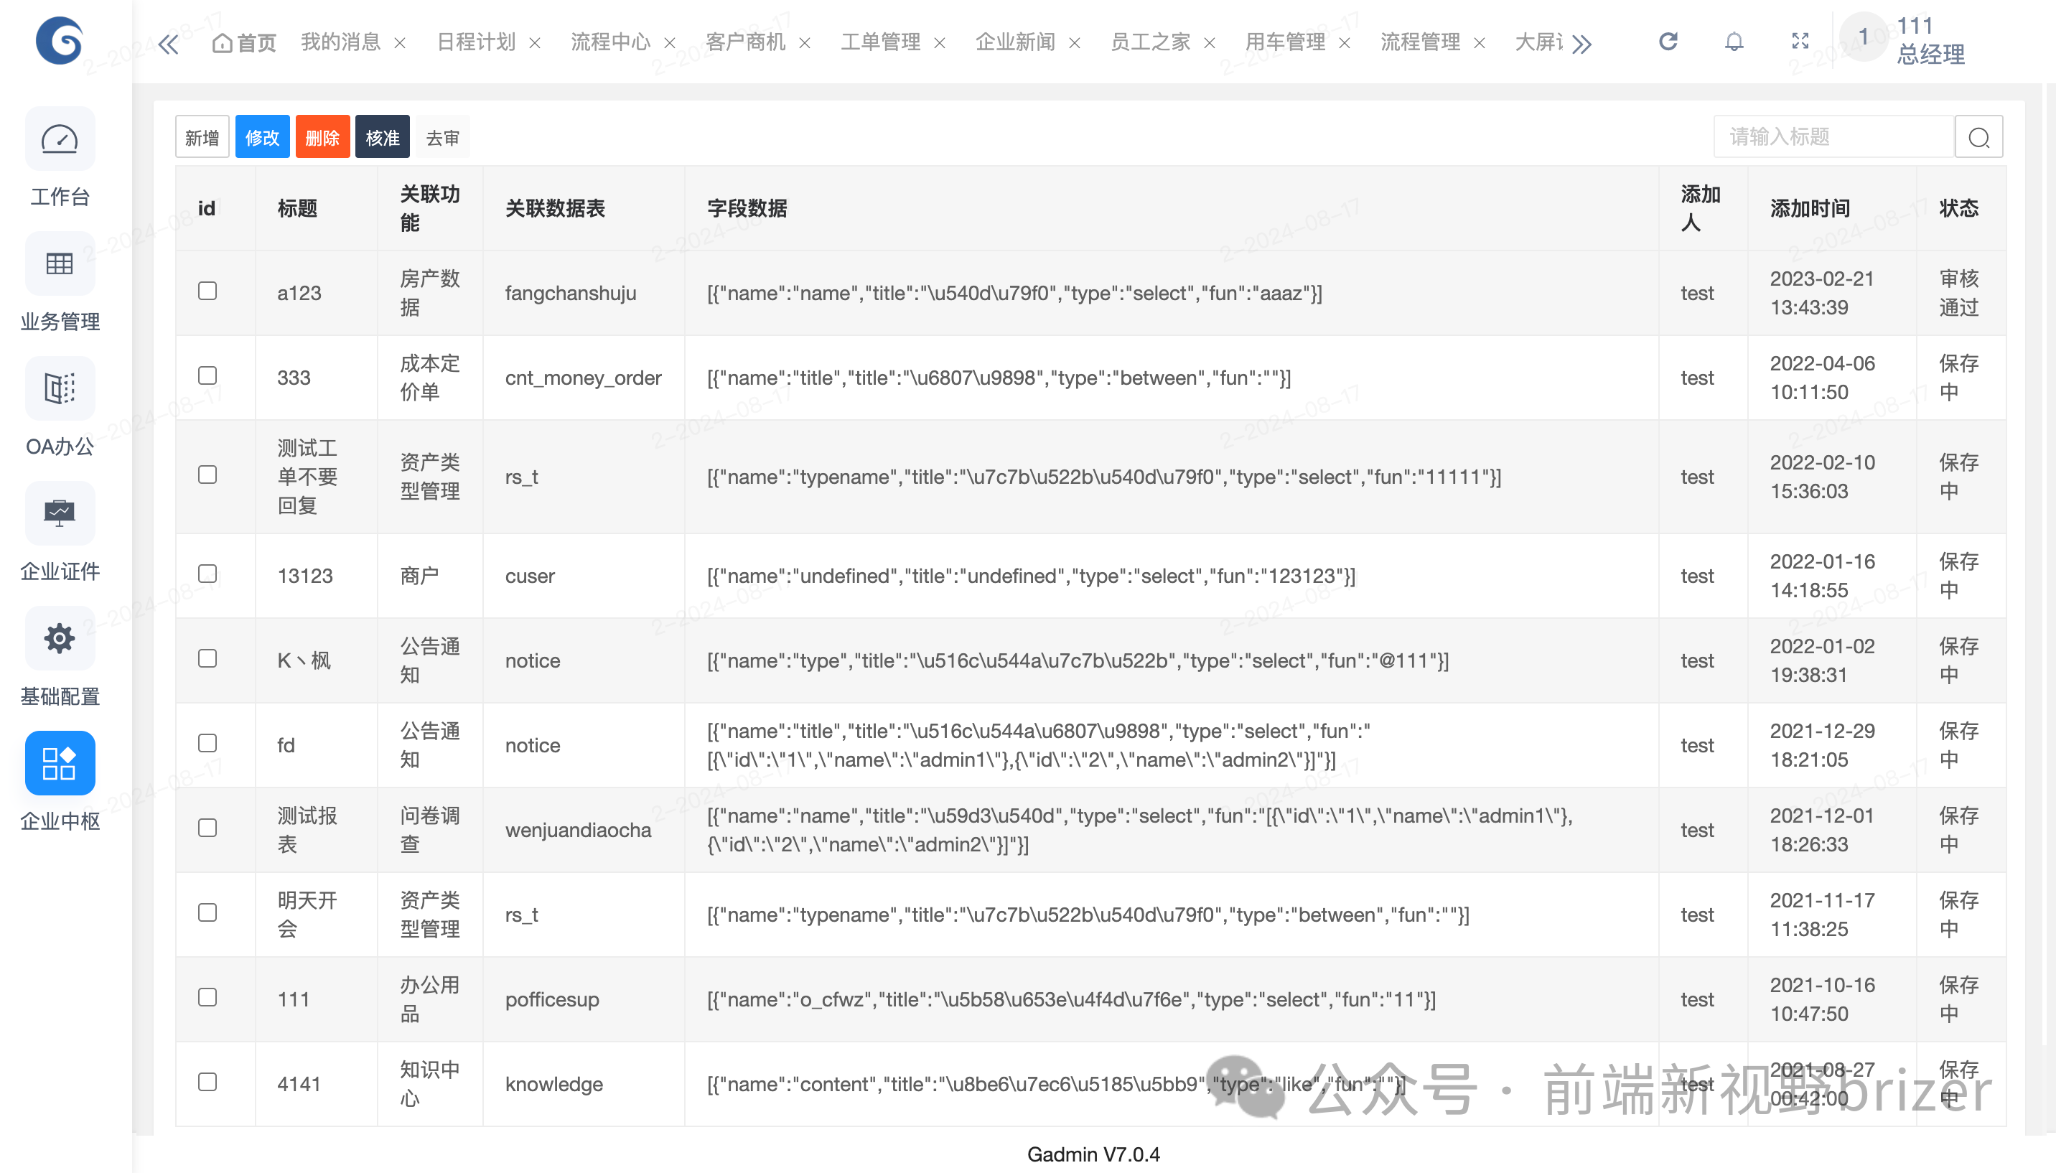Image resolution: width=2056 pixels, height=1173 pixels.
Task: Open the 工作台 dashboard icon
Action: 60,139
